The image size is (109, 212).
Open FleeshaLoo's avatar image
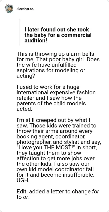[9, 9]
